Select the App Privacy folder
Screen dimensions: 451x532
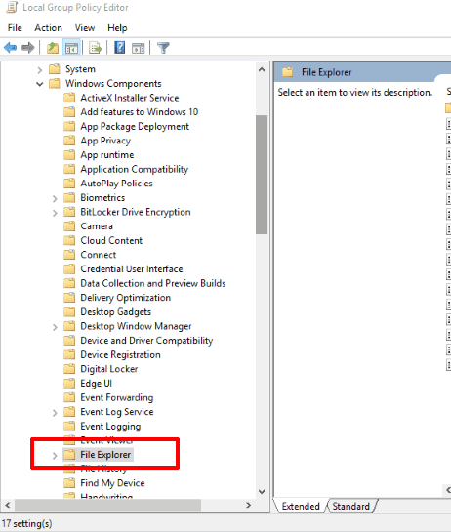pyautogui.click(x=105, y=141)
